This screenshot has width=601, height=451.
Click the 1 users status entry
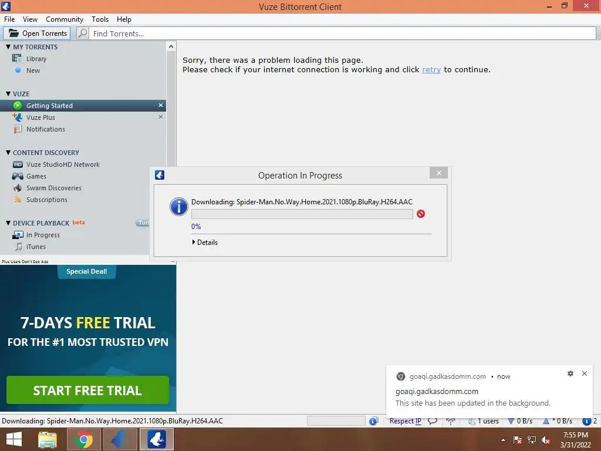[484, 421]
